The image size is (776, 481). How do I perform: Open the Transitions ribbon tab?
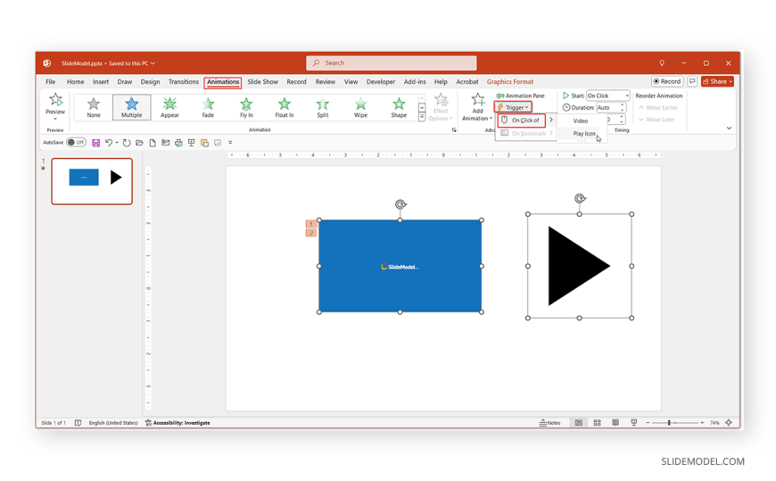click(x=184, y=82)
